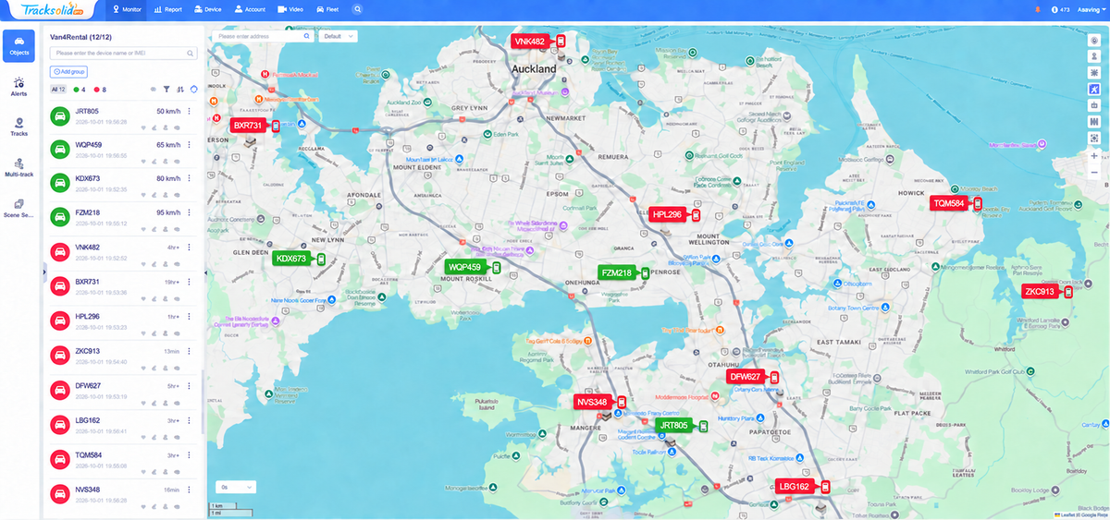Click the address search magnifier button
This screenshot has width=1110, height=520.
(x=308, y=36)
